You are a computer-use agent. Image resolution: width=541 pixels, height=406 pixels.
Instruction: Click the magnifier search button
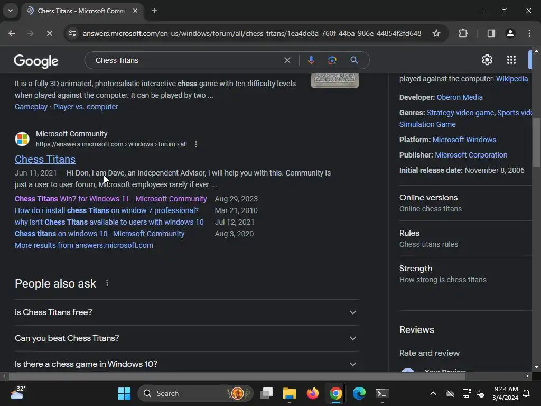coord(354,60)
